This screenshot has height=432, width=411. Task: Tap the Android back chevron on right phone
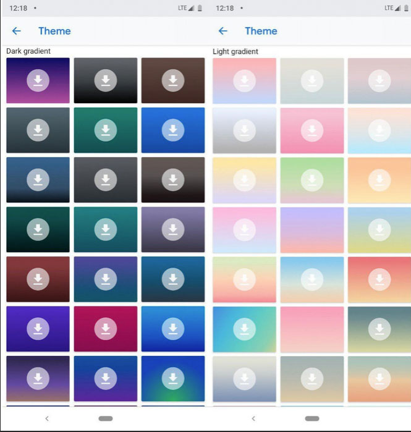tap(253, 418)
